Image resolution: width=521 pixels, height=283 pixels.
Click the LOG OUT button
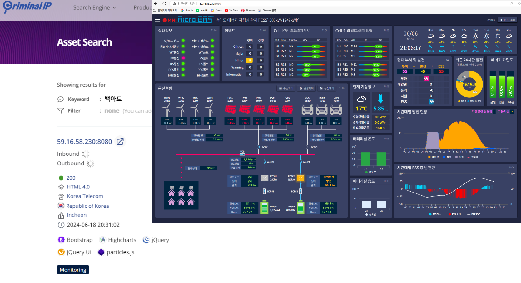click(x=508, y=20)
